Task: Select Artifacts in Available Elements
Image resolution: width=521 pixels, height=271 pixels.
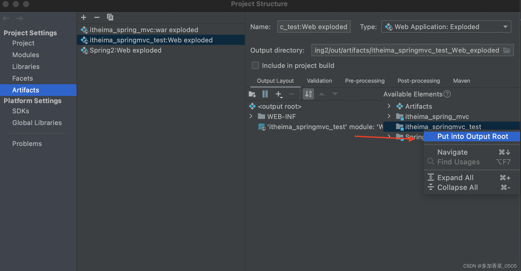Action: (419, 106)
